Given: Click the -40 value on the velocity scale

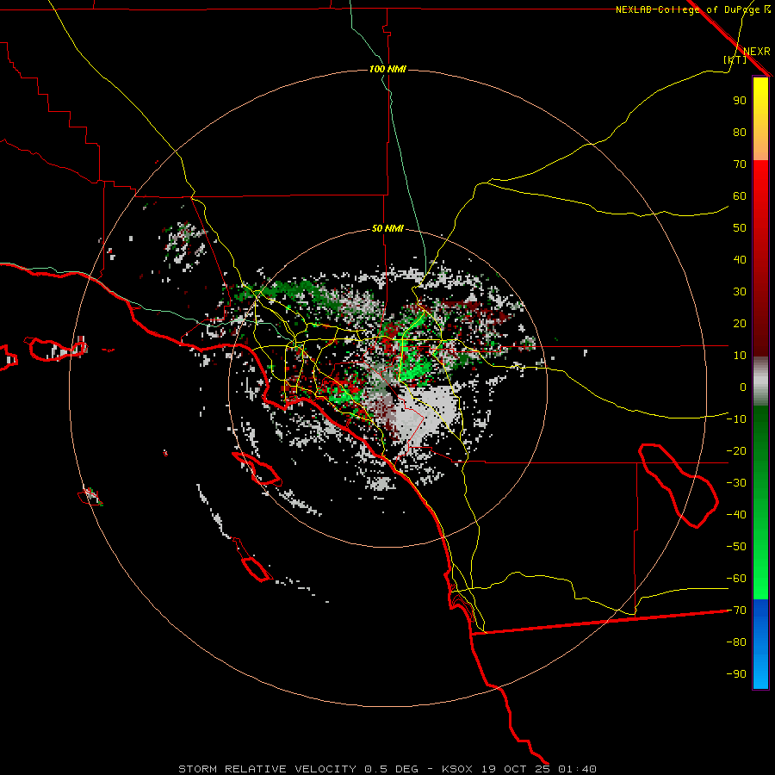Looking at the screenshot, I should [x=736, y=515].
